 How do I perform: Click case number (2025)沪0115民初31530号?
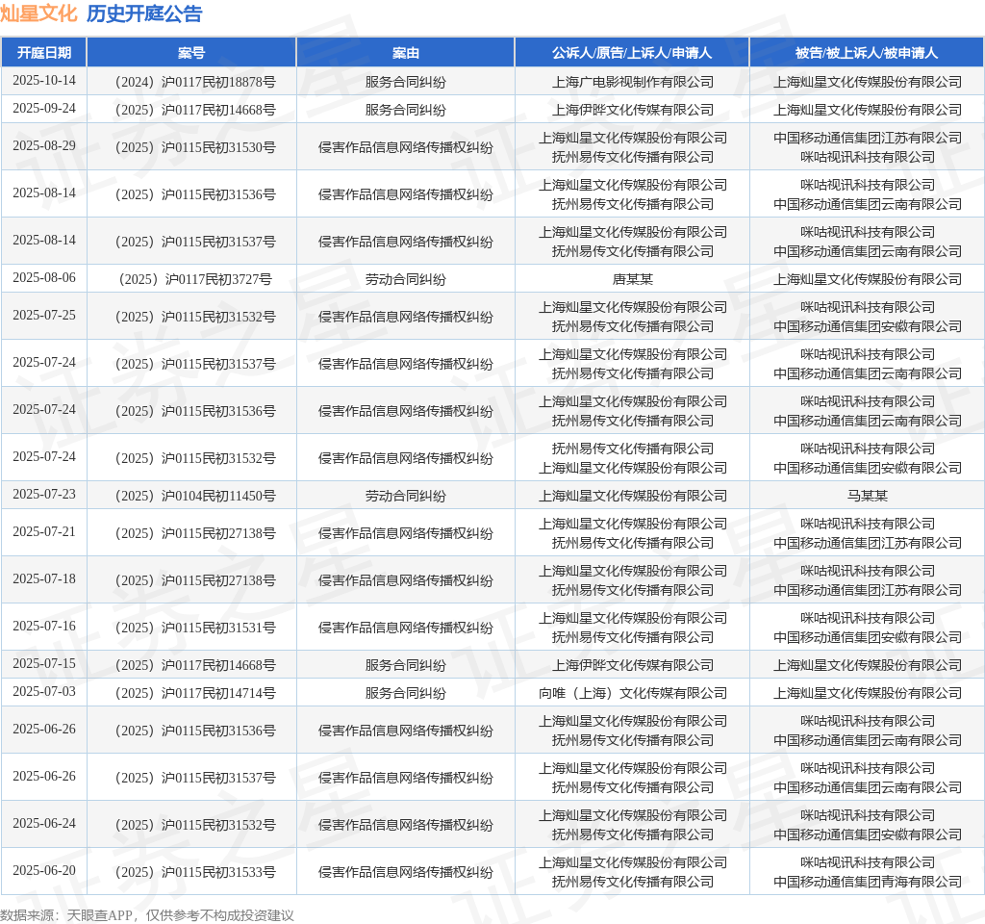(194, 147)
